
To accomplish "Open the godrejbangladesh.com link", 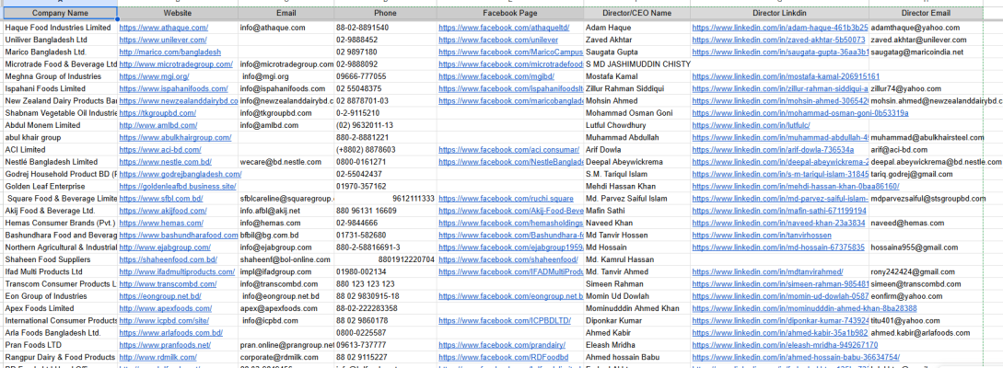I will click(x=179, y=174).
